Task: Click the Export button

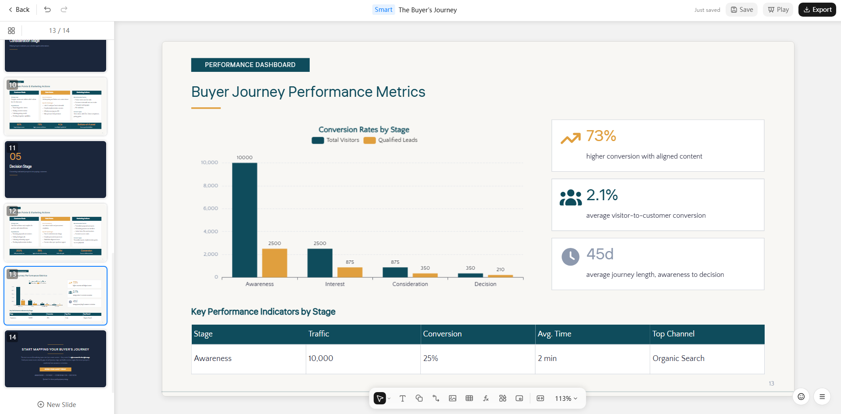Action: [x=817, y=10]
